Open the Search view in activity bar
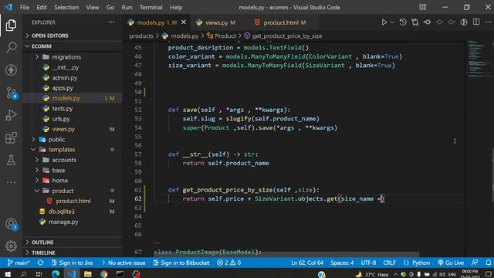This screenshot has width=494, height=278. [11, 48]
